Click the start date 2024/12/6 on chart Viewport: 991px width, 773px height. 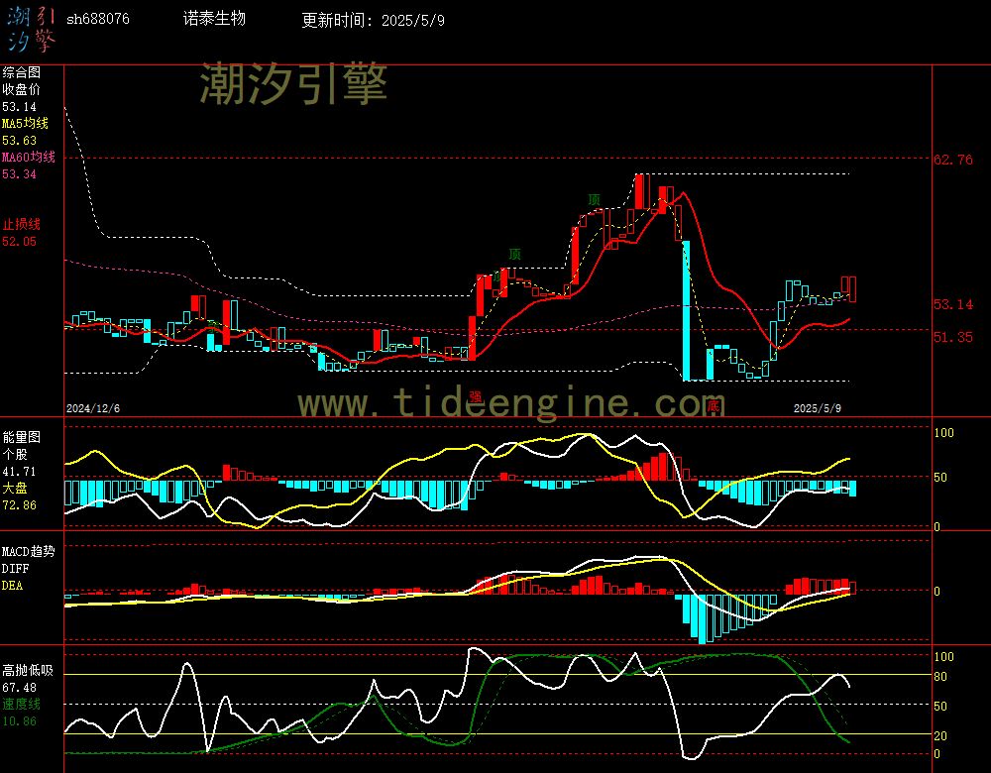[93, 408]
